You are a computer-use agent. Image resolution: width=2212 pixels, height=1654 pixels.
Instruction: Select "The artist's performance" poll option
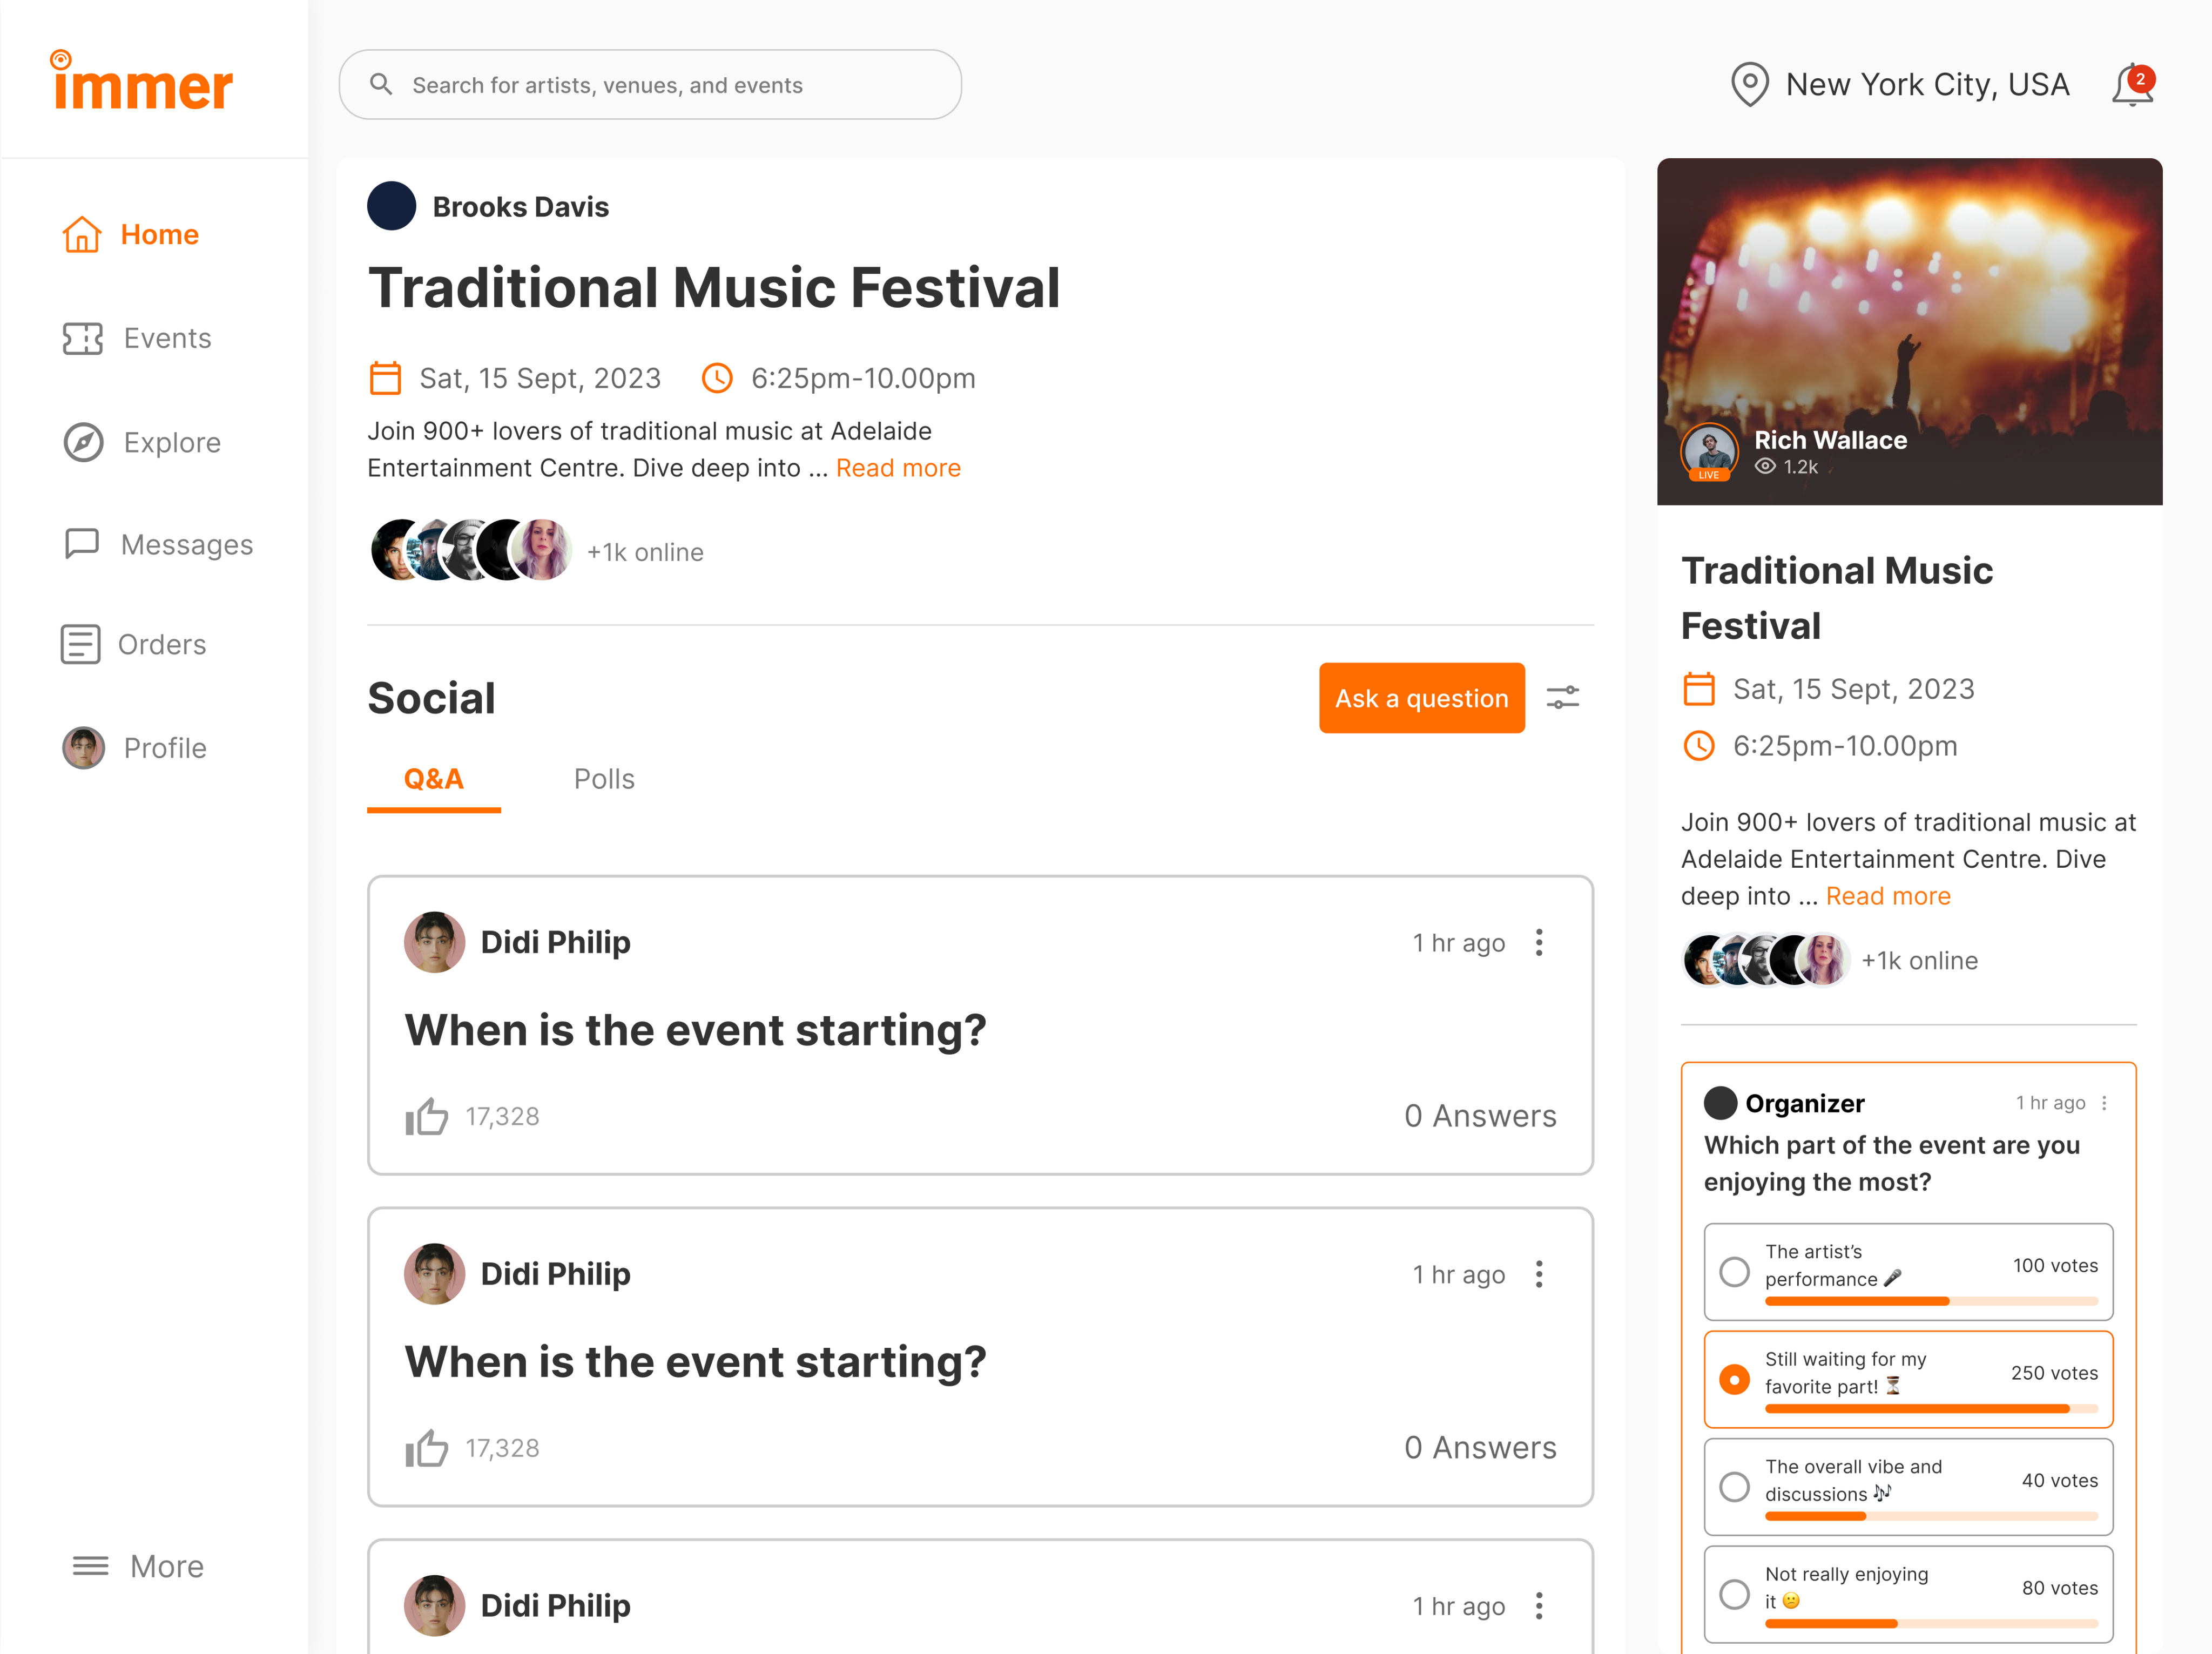pos(1734,1272)
